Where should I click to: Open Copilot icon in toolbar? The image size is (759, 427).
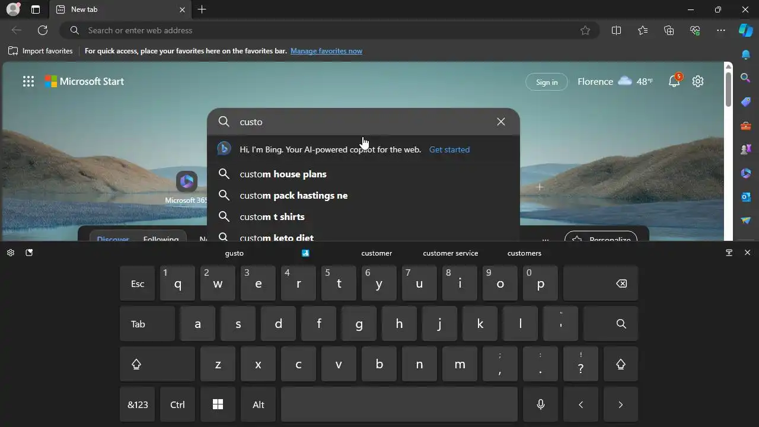(x=745, y=30)
